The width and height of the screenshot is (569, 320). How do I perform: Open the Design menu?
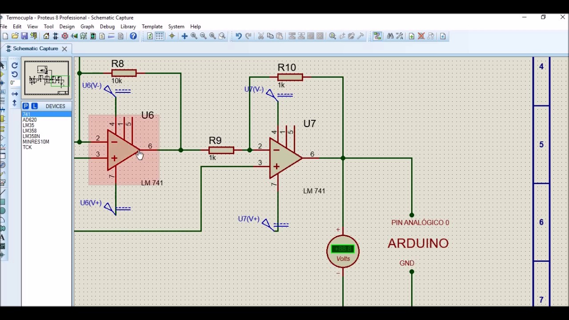67,27
